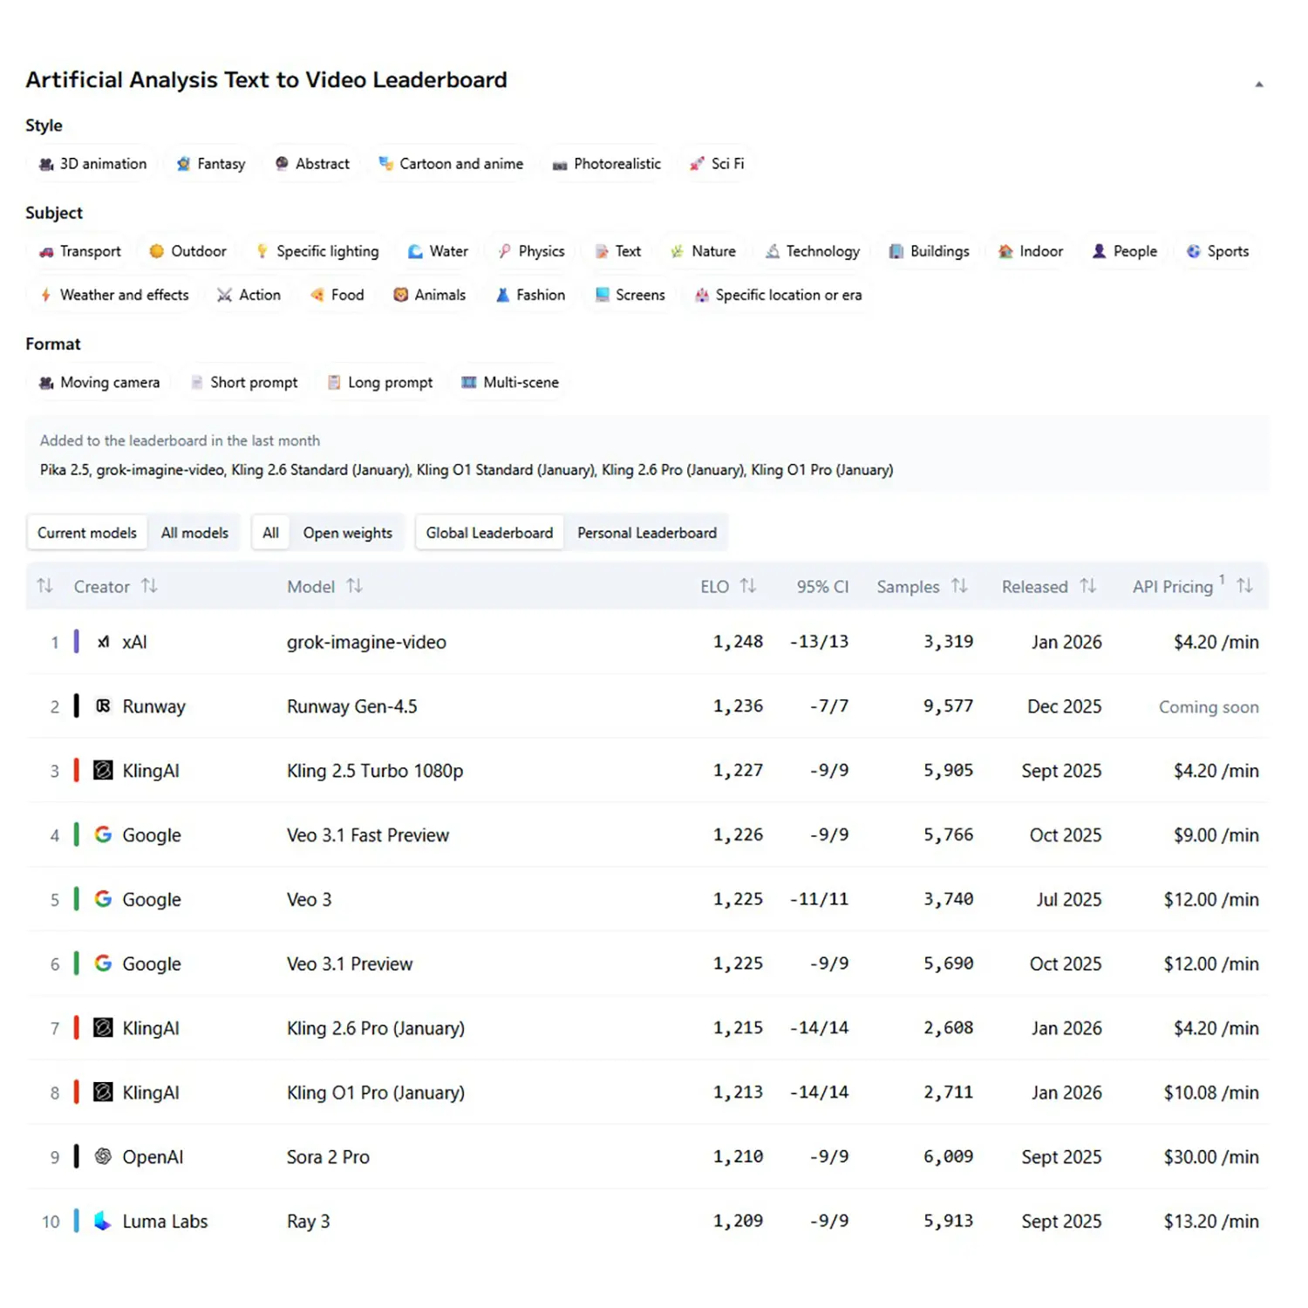Screen dimensions: 1308x1308
Task: Select the Open weights button
Action: [x=347, y=533]
